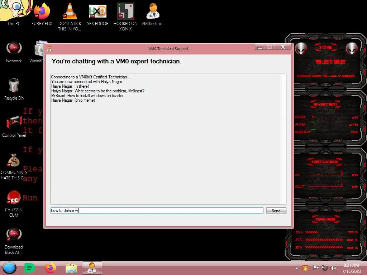Click 'You are now connected with Haiya Nagar'
The image size is (367, 275).
pos(87,82)
